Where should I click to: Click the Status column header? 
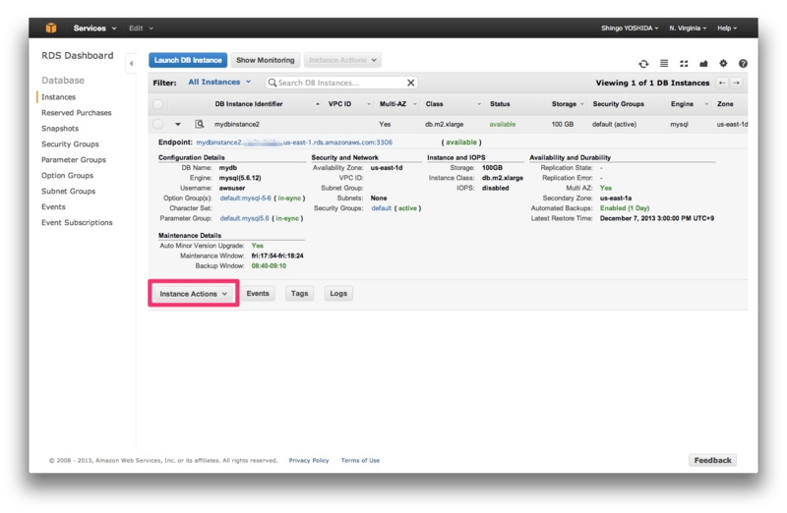click(x=500, y=104)
